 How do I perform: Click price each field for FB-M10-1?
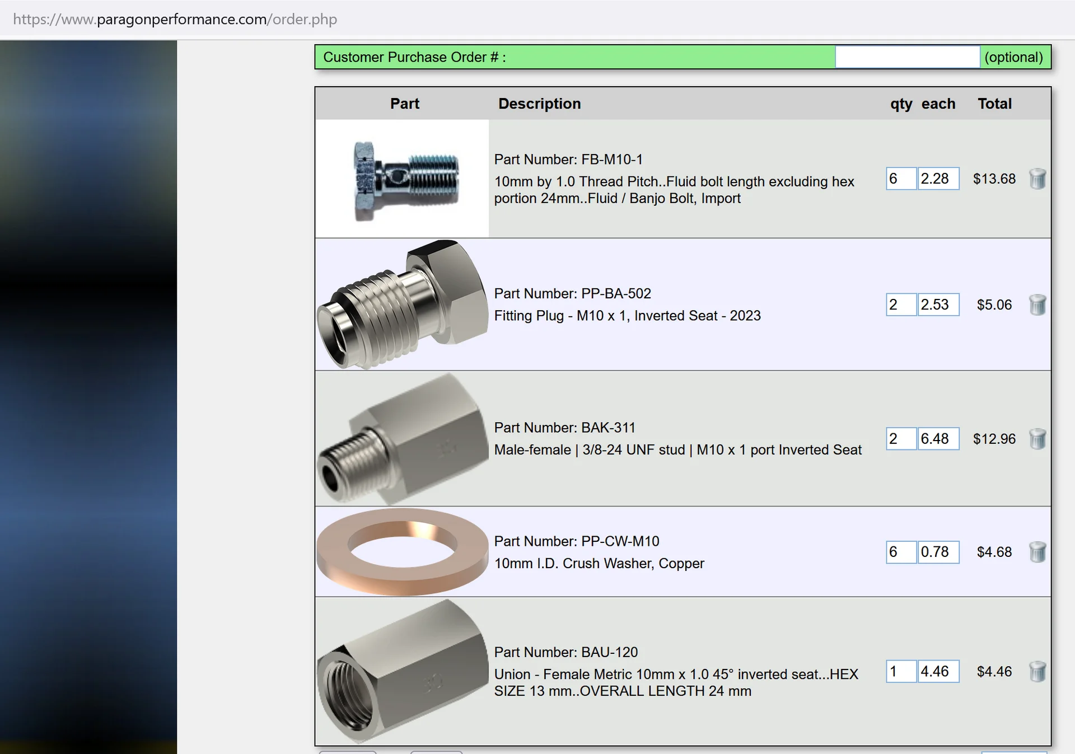pos(938,179)
